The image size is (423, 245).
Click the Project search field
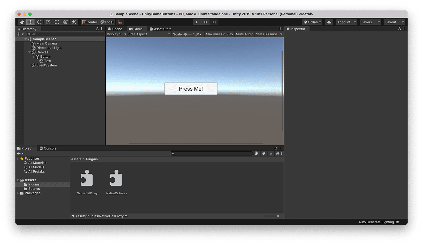[x=212, y=153]
